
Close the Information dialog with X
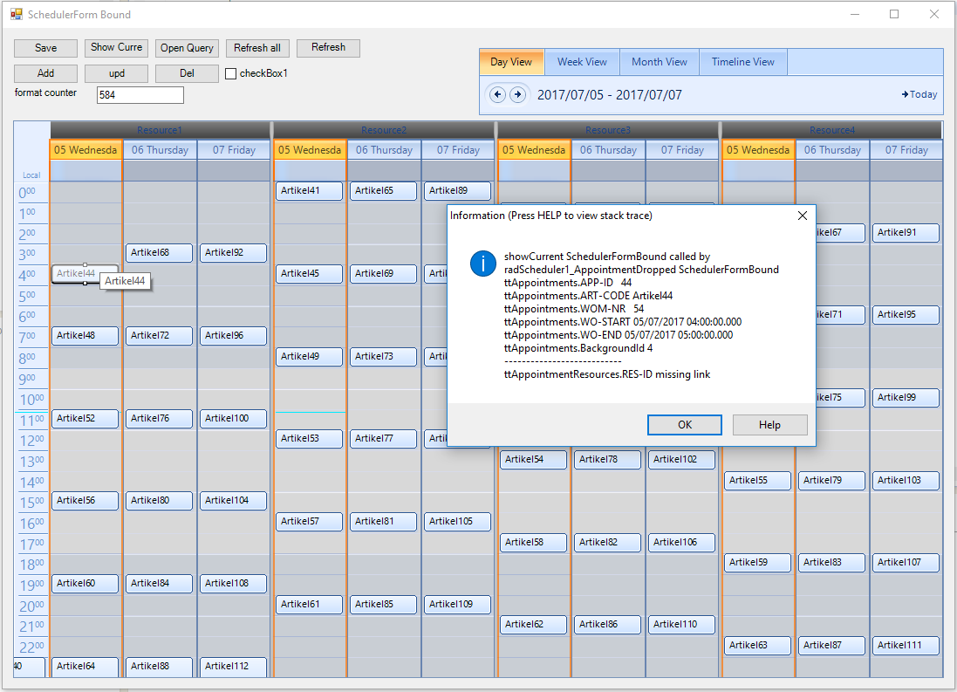803,216
